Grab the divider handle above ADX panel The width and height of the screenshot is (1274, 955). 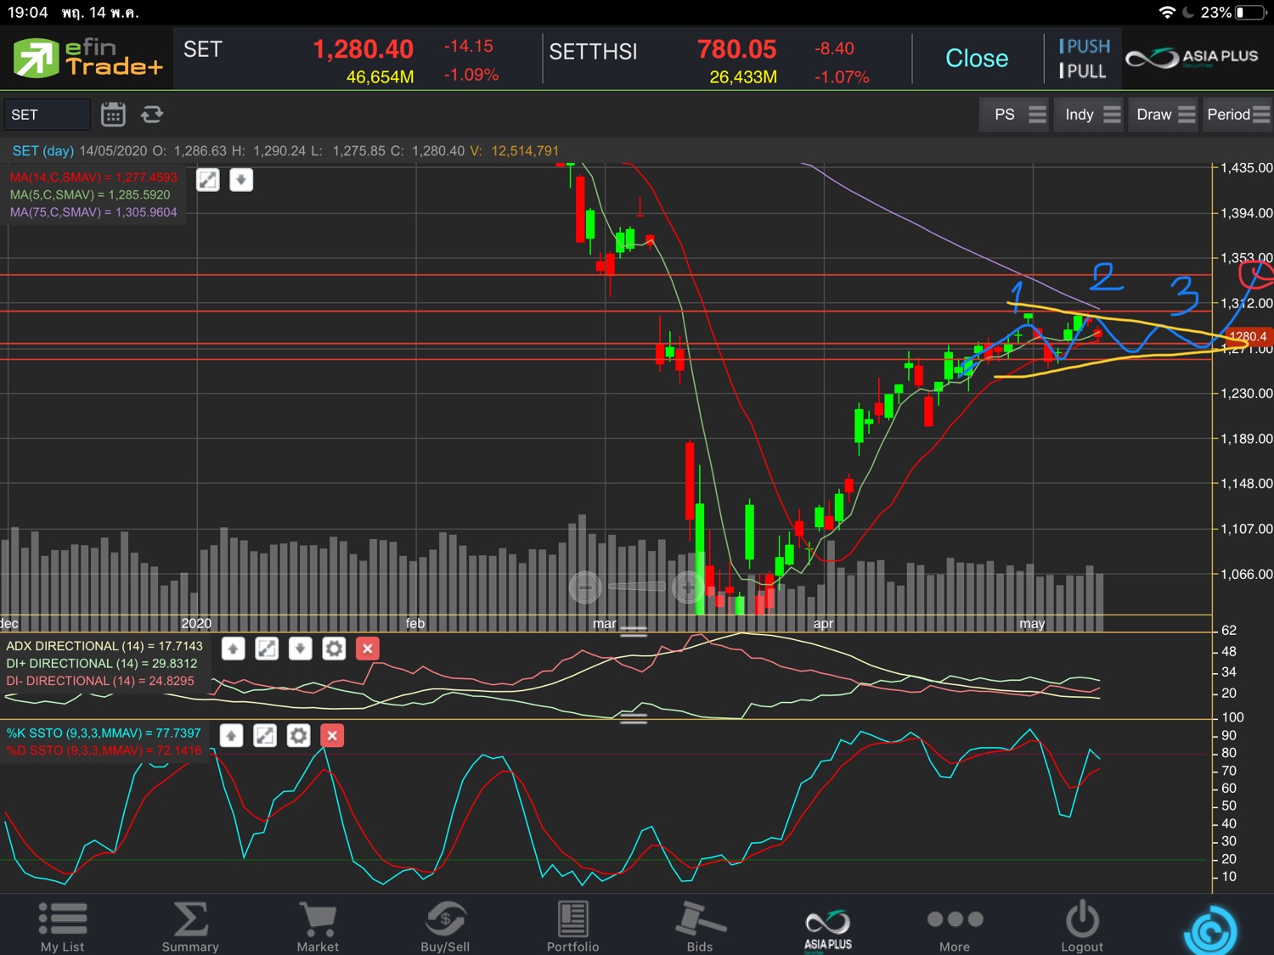point(634,632)
